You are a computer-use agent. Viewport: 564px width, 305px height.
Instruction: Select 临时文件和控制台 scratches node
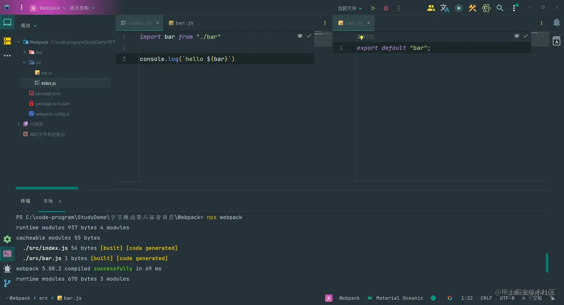pyautogui.click(x=44, y=134)
